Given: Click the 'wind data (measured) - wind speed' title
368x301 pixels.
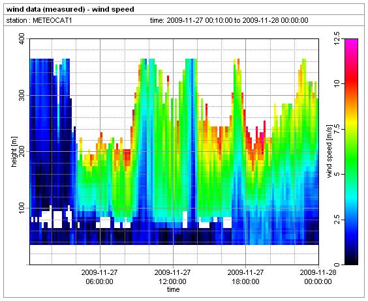Looking at the screenshot, I should [x=70, y=9].
